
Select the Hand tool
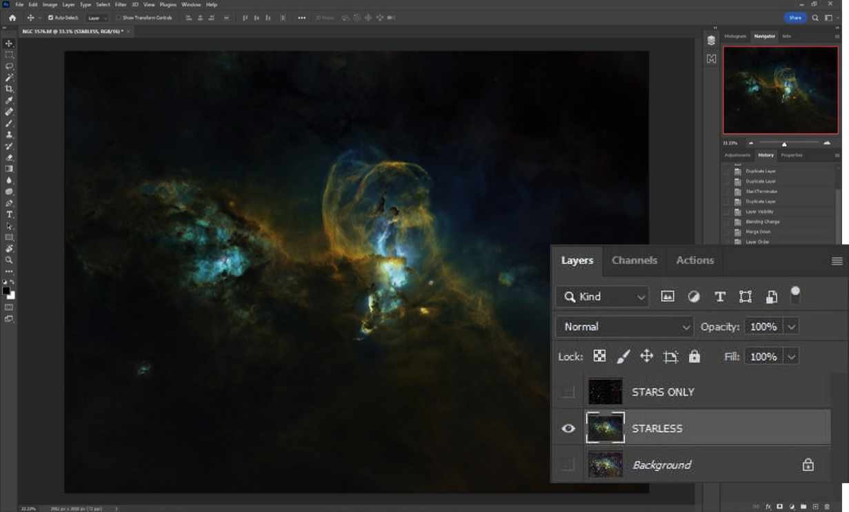(9, 249)
